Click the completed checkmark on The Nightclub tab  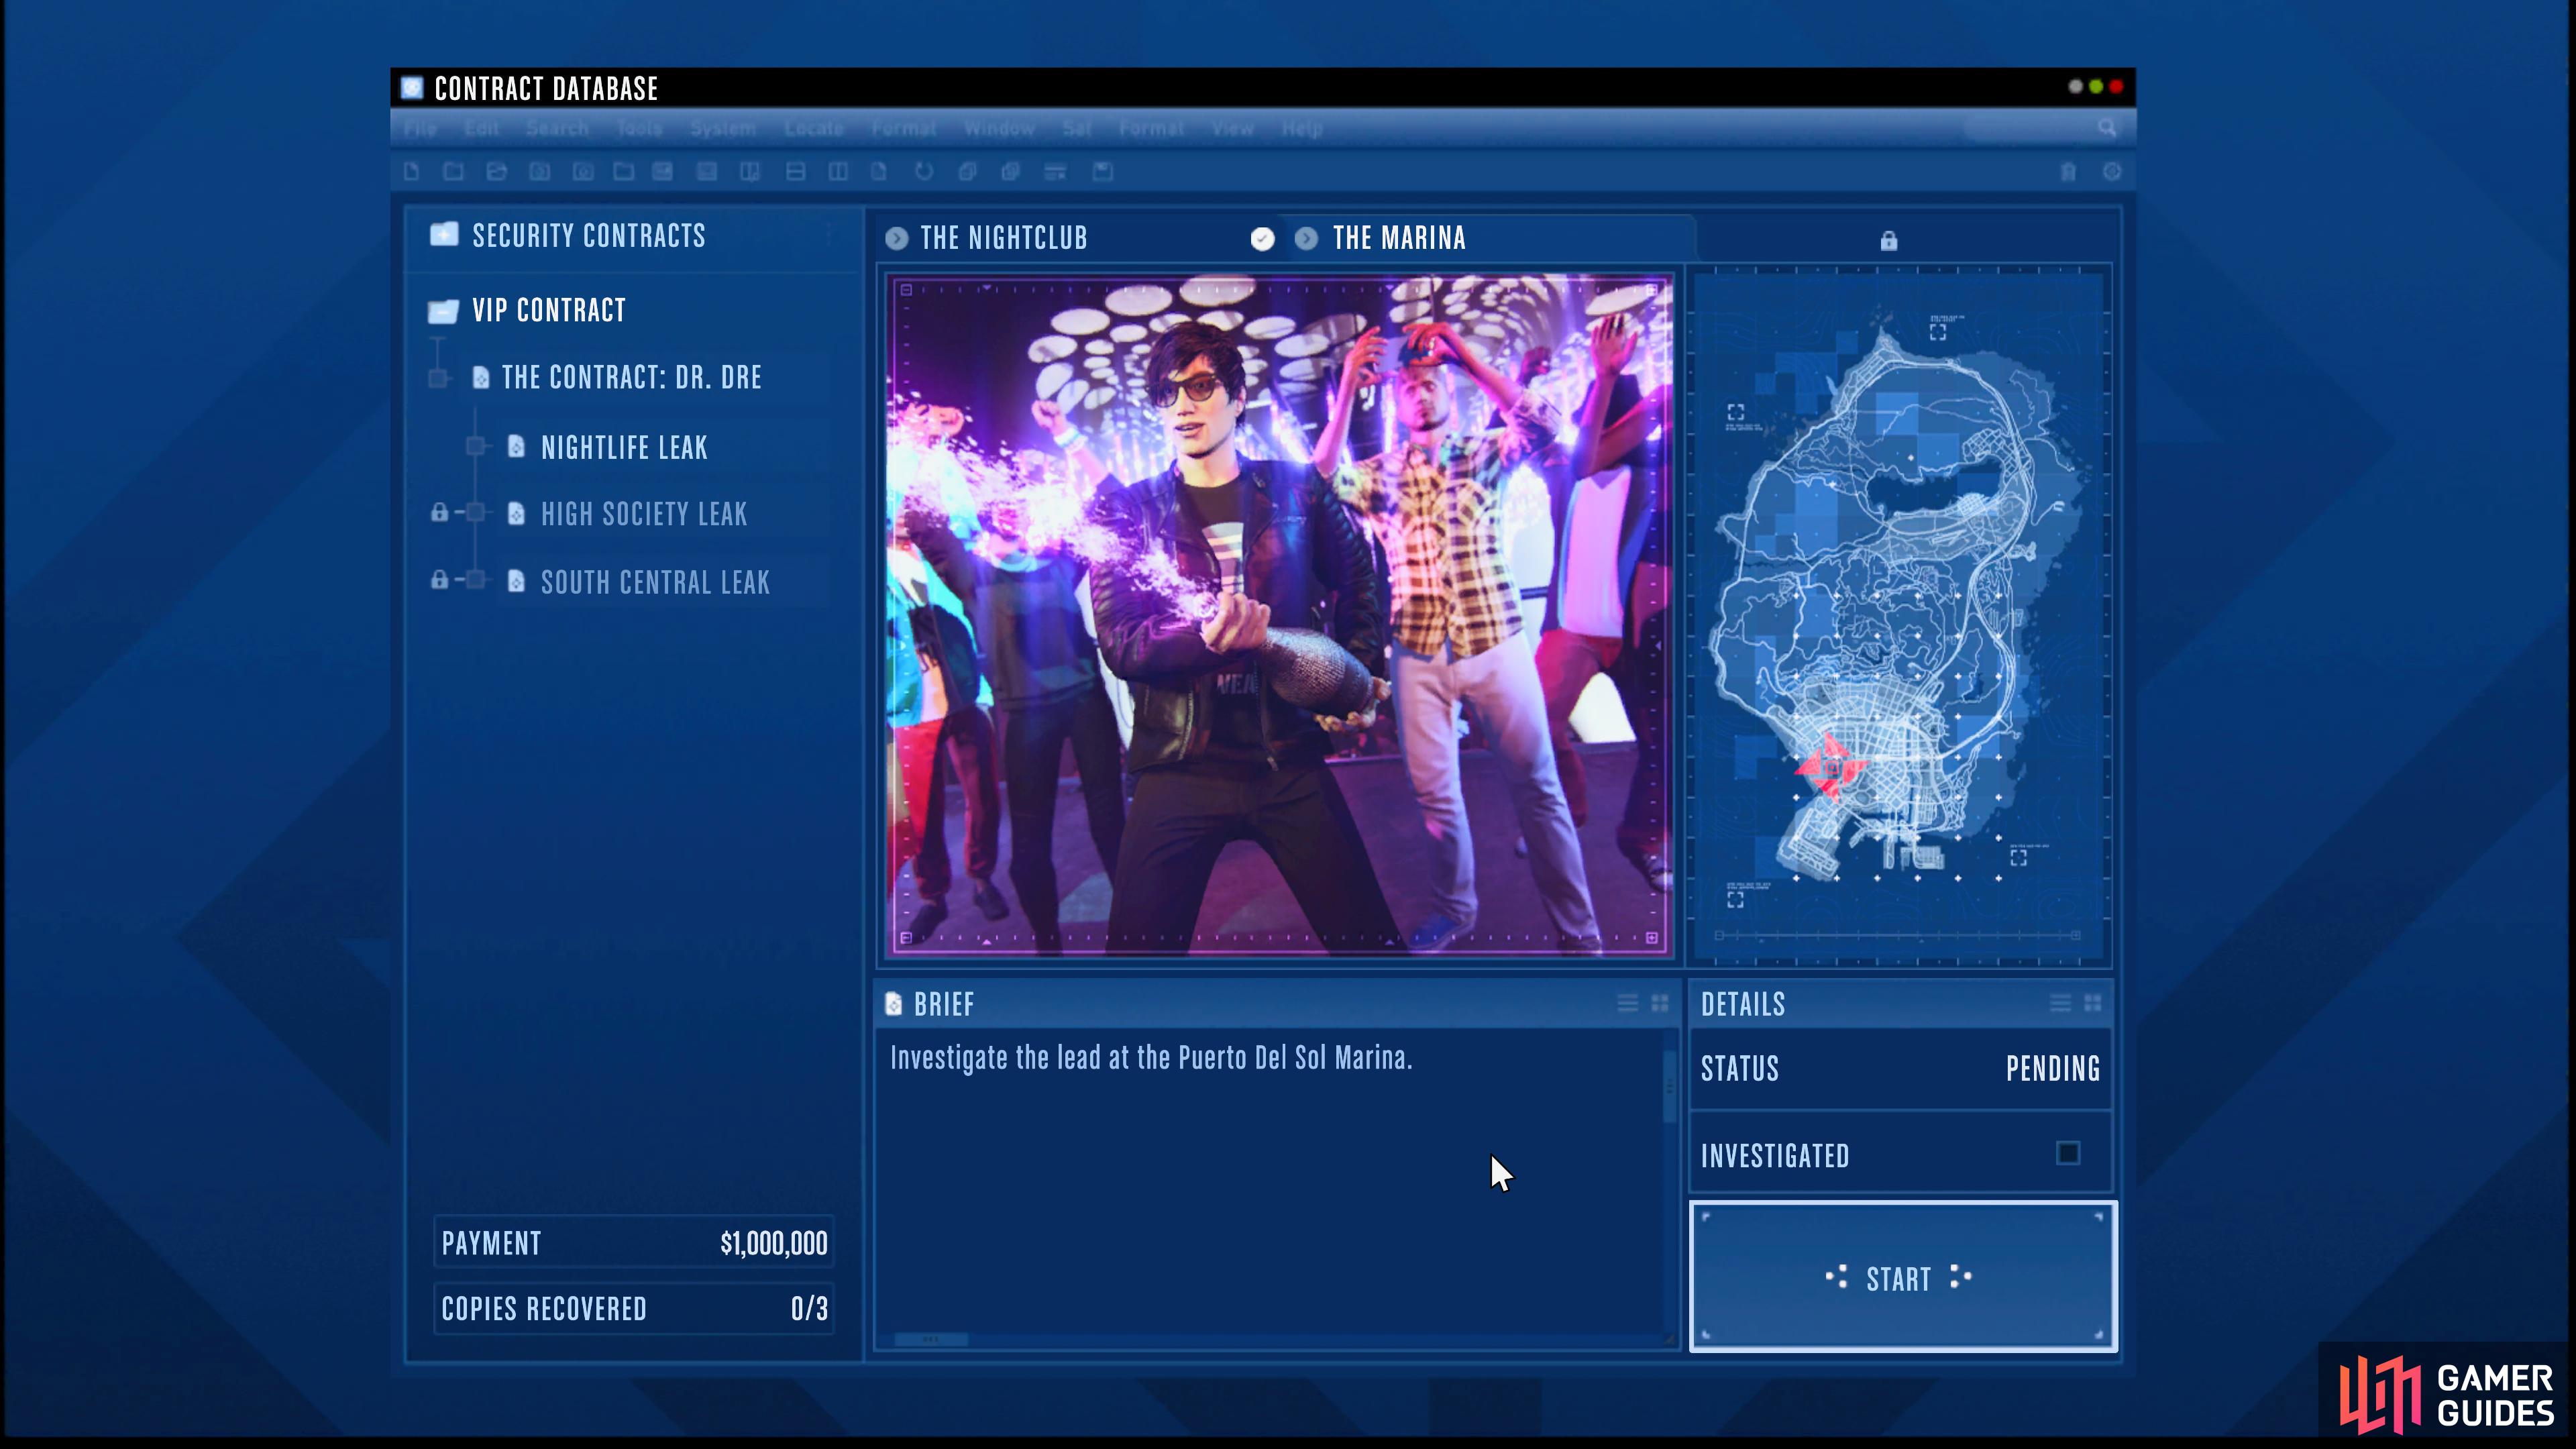coord(1262,239)
